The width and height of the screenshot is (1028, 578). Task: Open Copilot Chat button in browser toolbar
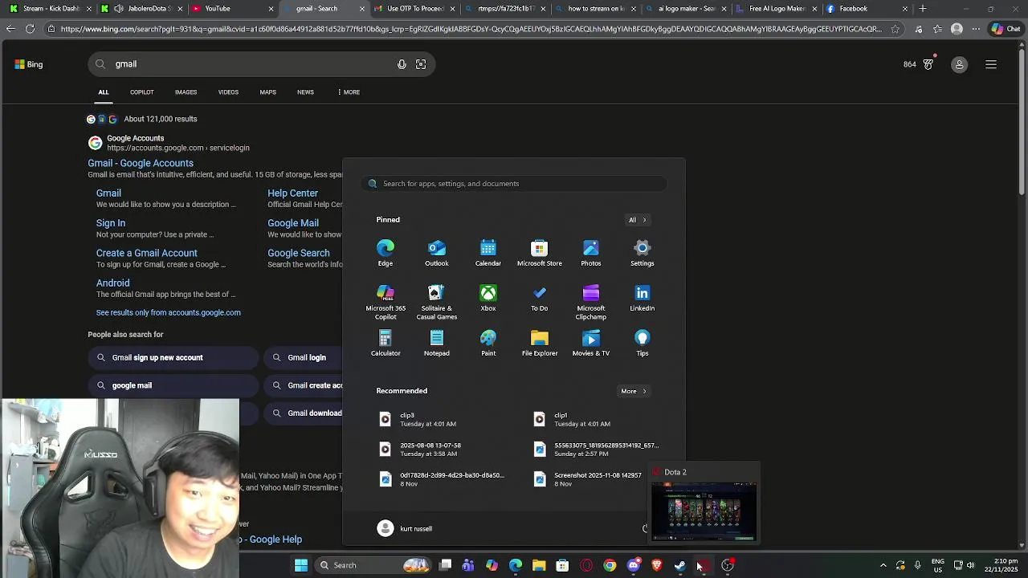tap(1007, 29)
